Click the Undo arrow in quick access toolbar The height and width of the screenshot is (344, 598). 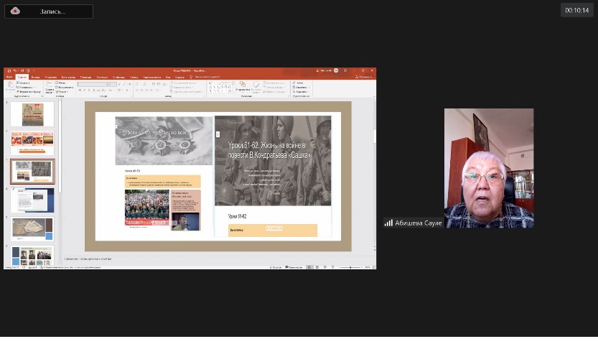tap(14, 71)
